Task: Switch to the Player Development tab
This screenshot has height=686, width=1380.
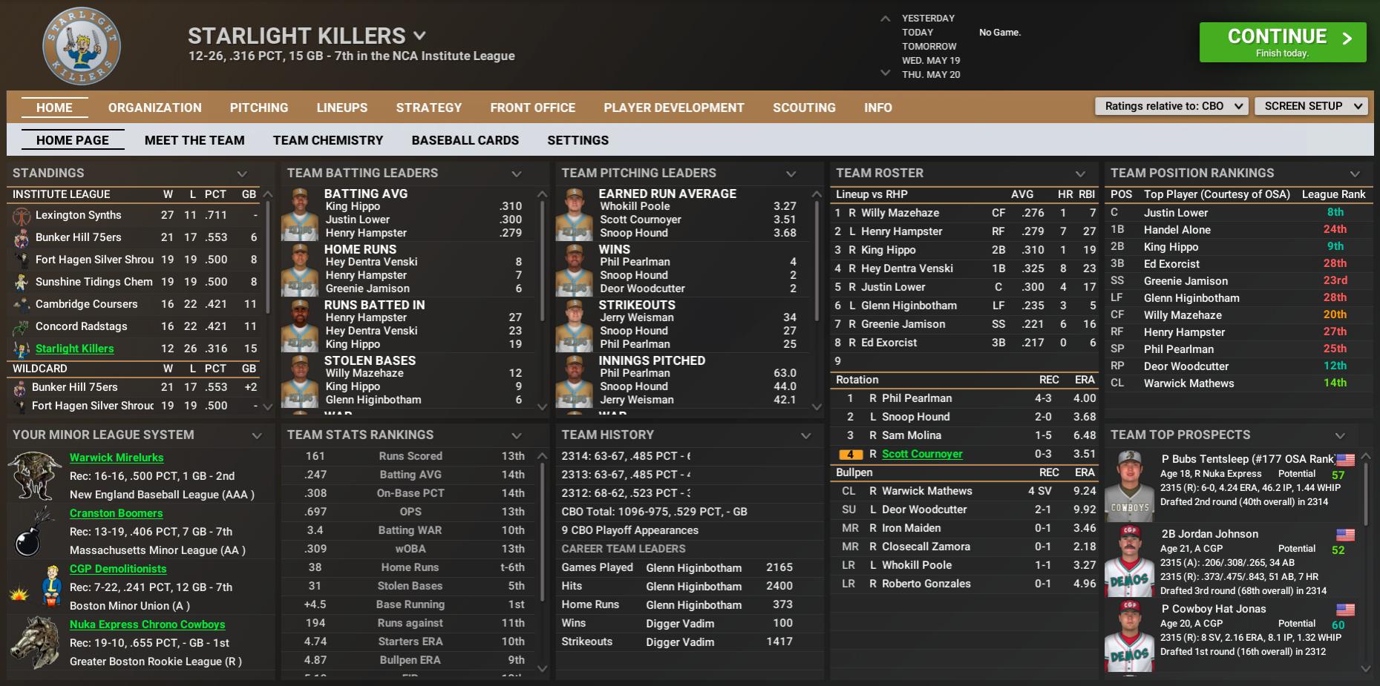Action: coord(673,108)
